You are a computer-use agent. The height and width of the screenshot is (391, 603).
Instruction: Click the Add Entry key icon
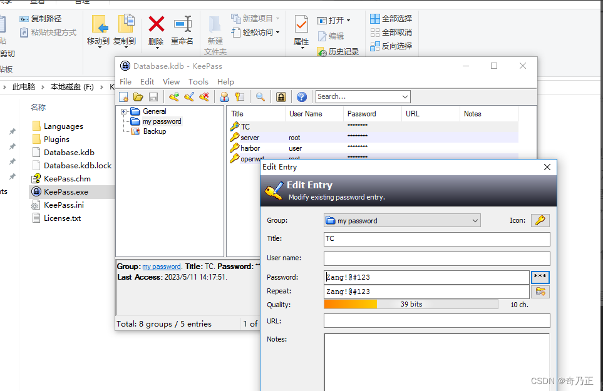pyautogui.click(x=174, y=97)
